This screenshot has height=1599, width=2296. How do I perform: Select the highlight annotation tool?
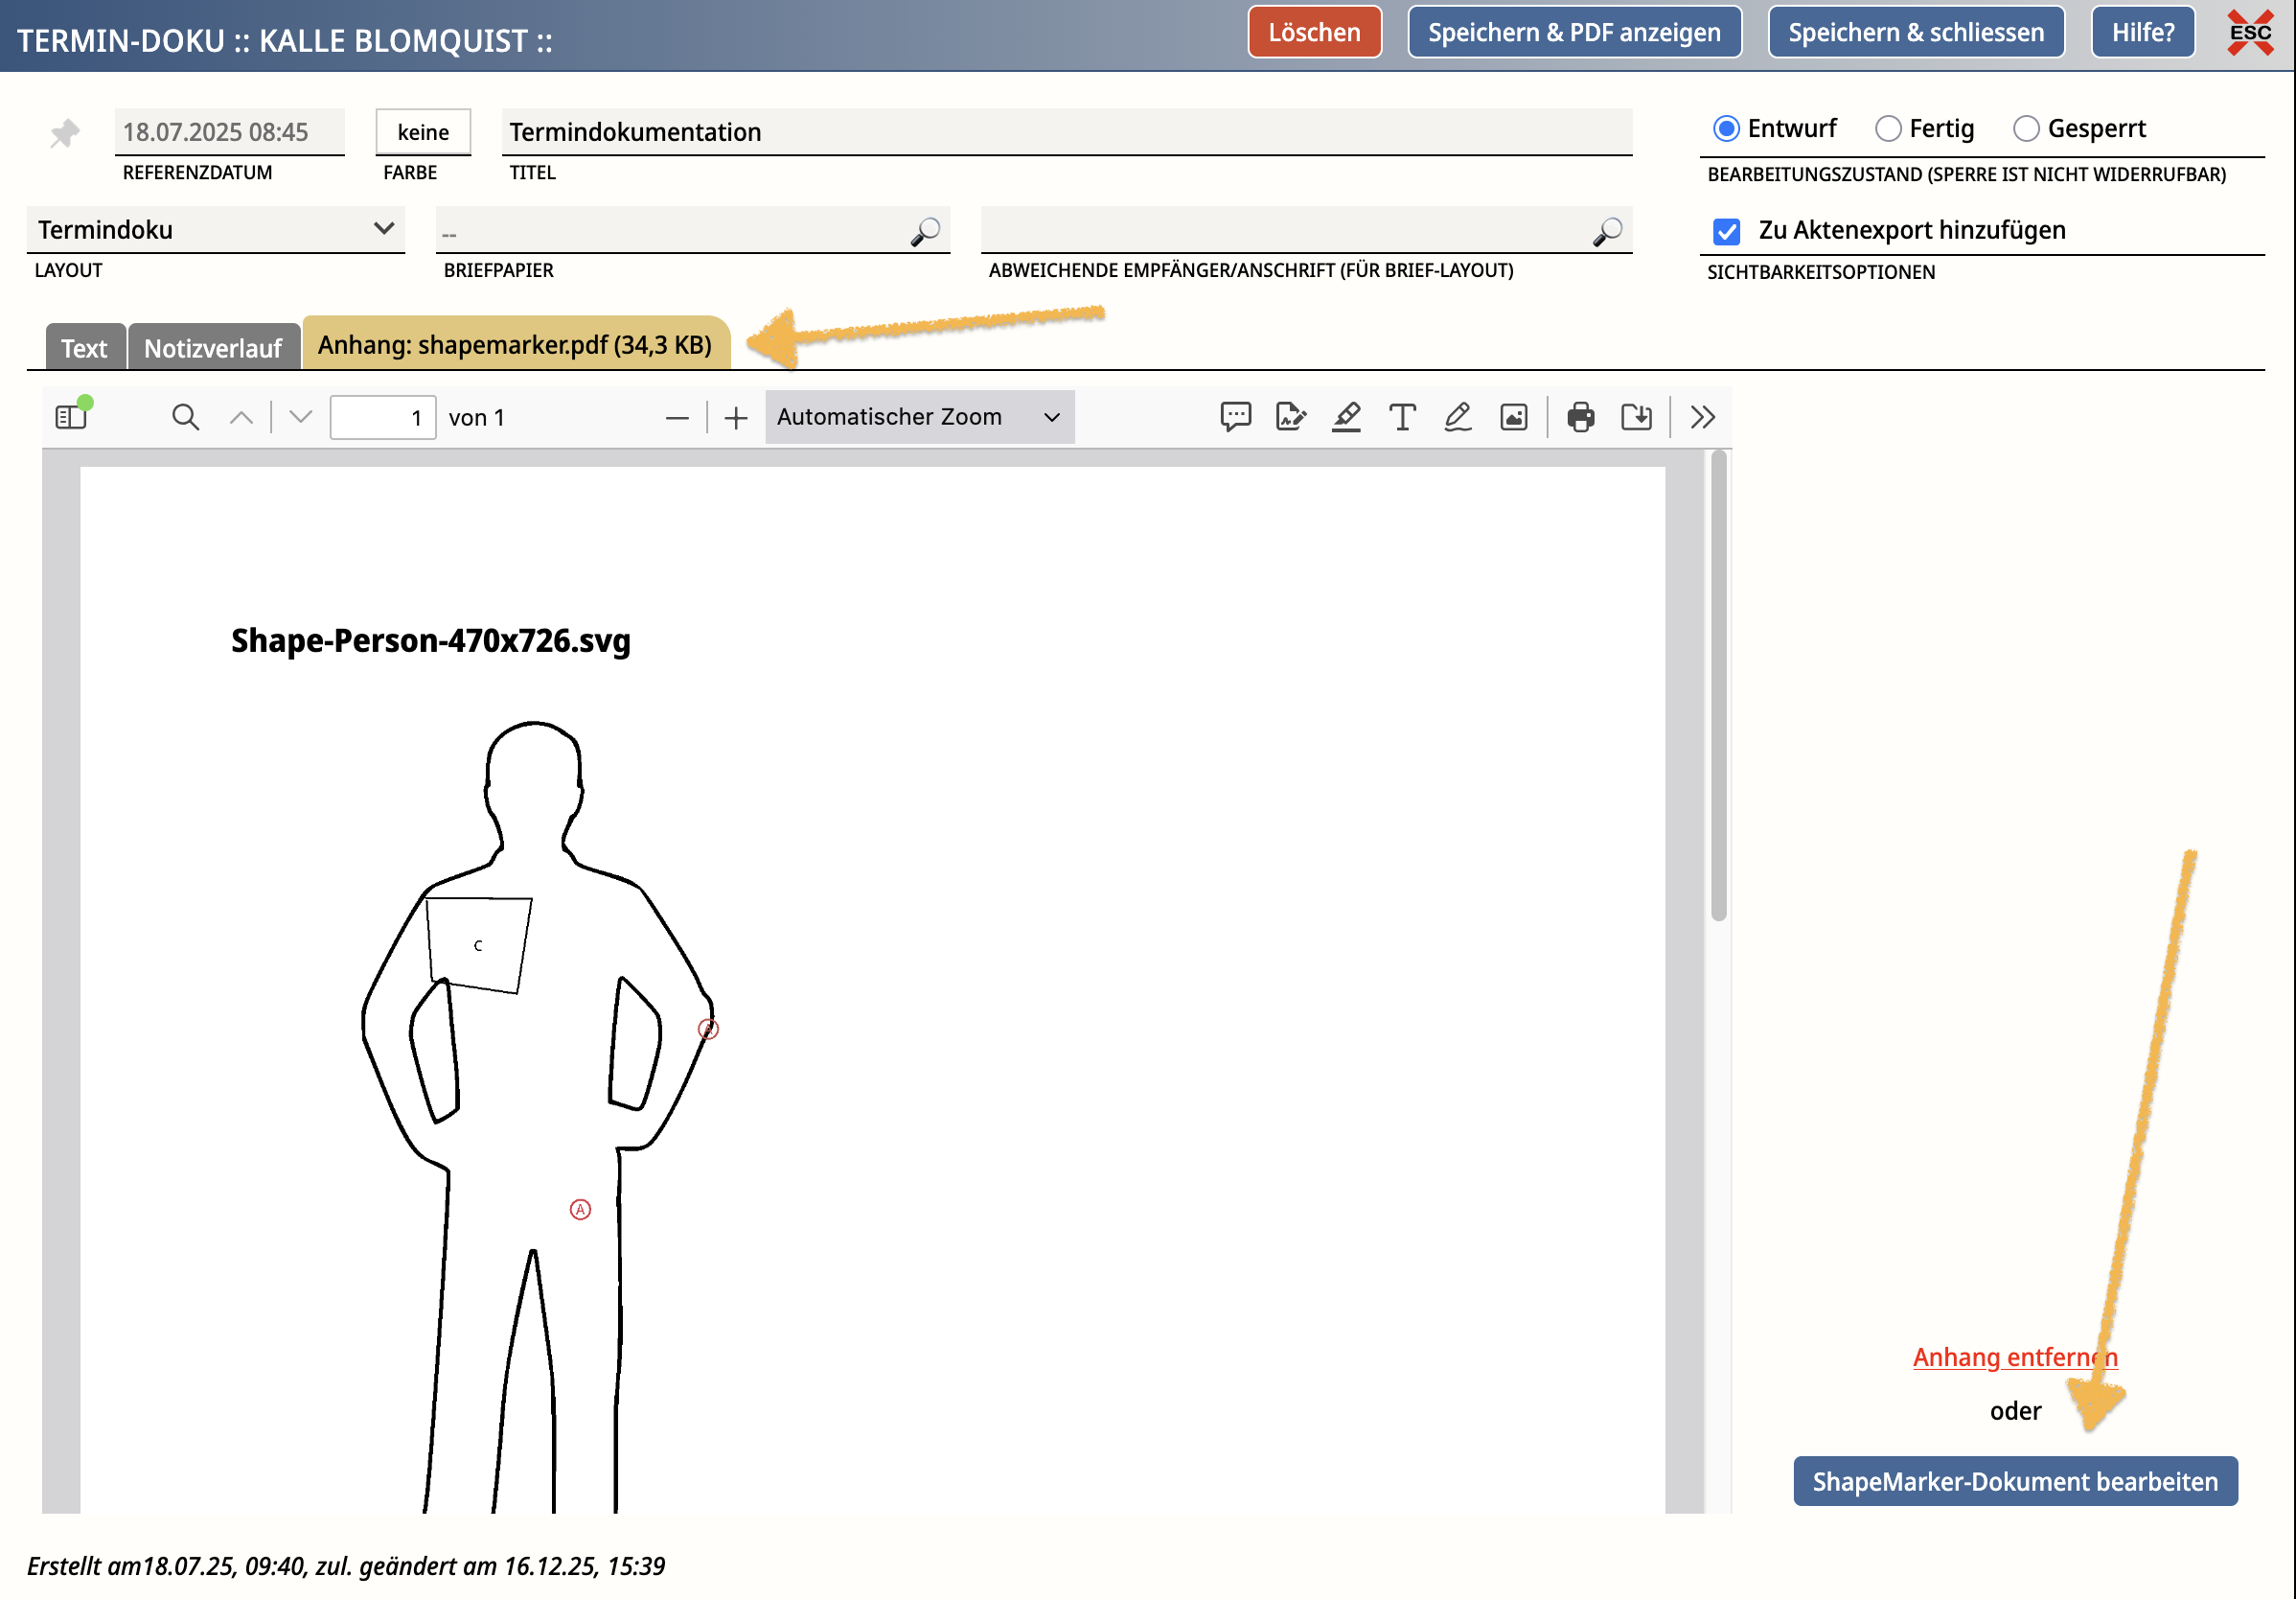tap(1346, 416)
